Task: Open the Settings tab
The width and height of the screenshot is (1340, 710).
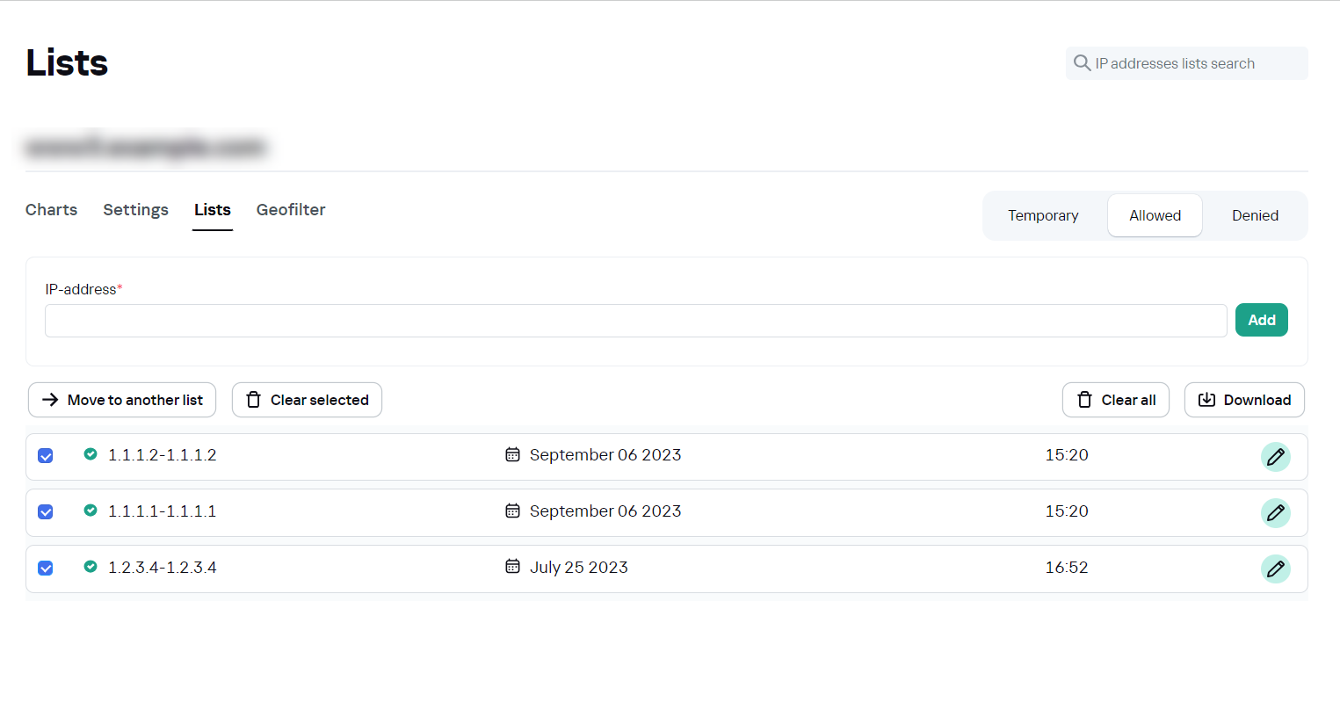Action: coord(135,210)
